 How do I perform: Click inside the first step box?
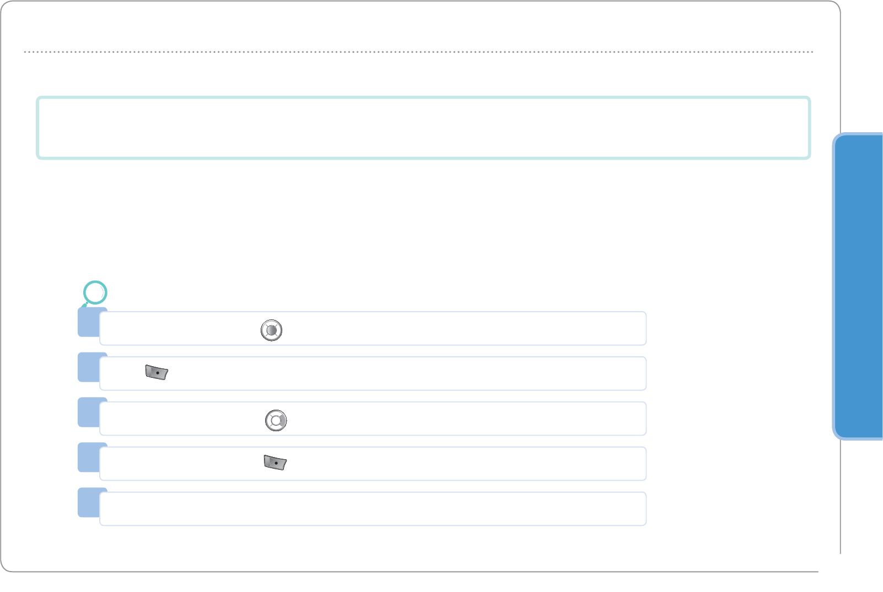(x=441, y=329)
